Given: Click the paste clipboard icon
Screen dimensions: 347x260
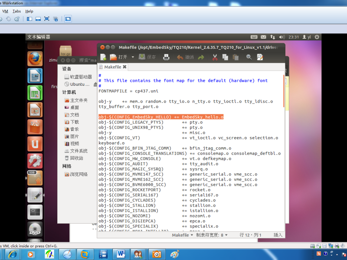Looking at the screenshot, I should [x=235, y=57].
